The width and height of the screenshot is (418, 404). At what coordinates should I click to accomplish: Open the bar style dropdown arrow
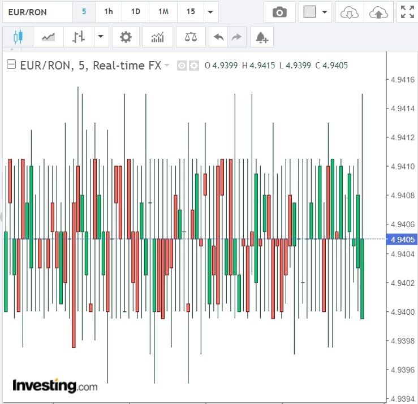click(101, 37)
